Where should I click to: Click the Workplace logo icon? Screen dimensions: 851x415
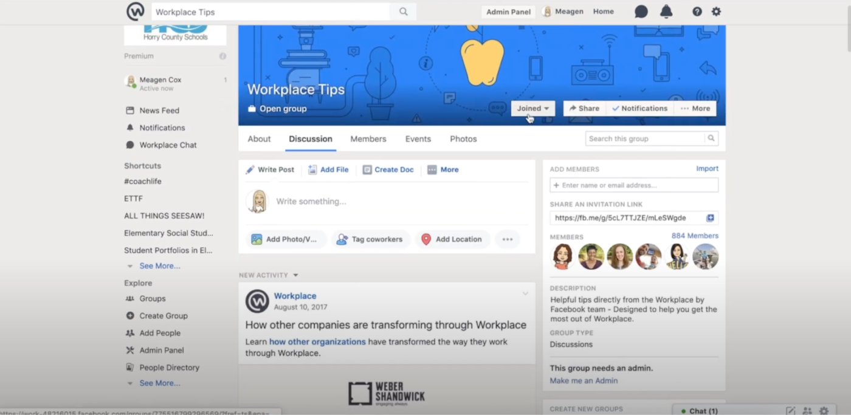pyautogui.click(x=135, y=12)
